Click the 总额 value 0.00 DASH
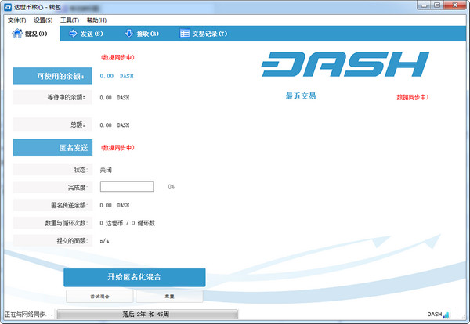 [114, 125]
